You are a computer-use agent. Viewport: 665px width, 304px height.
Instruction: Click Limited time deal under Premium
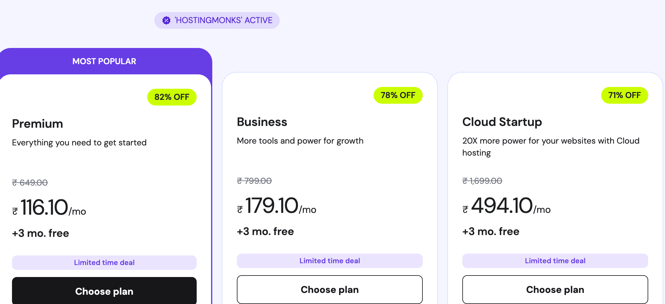(104, 263)
